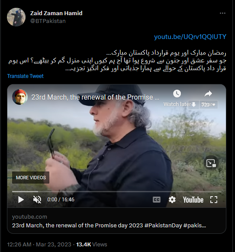Unmute the video audio

point(37,200)
